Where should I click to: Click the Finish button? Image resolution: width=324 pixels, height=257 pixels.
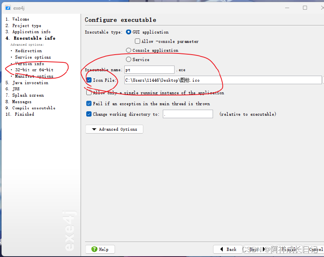287,249
